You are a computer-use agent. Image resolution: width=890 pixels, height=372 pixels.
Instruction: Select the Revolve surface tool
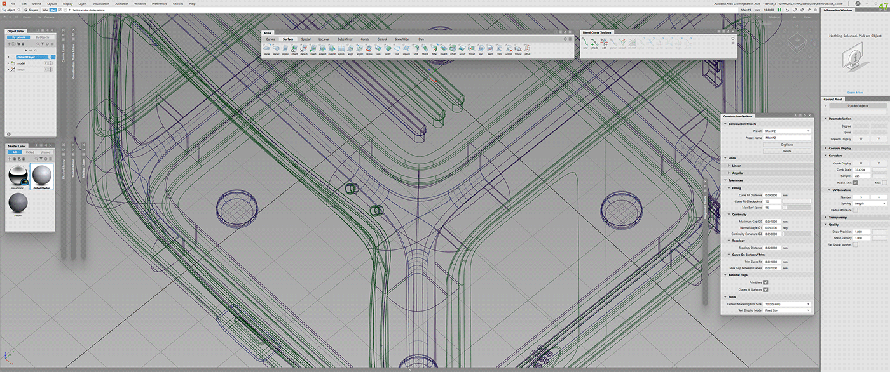pyautogui.click(x=367, y=47)
